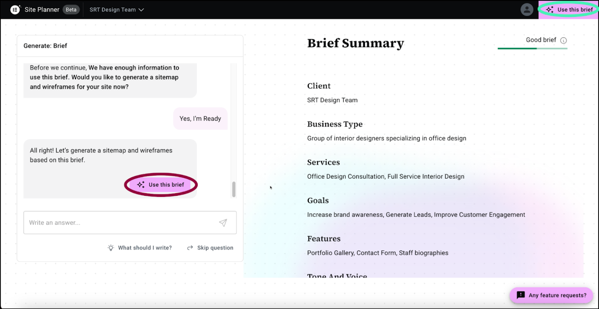The height and width of the screenshot is (309, 599).
Task: Click the Elementor logo in the top bar
Action: [15, 9]
